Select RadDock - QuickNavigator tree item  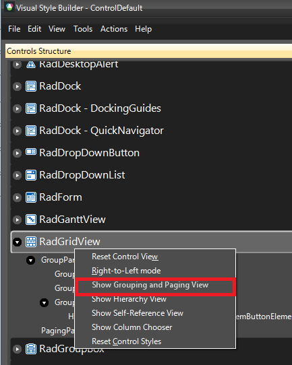(152, 131)
